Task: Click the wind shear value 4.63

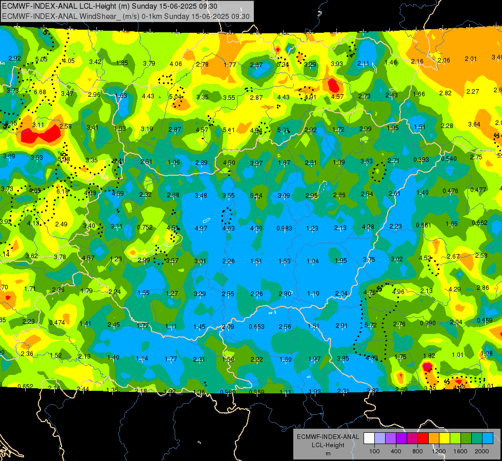Action: tap(229, 228)
